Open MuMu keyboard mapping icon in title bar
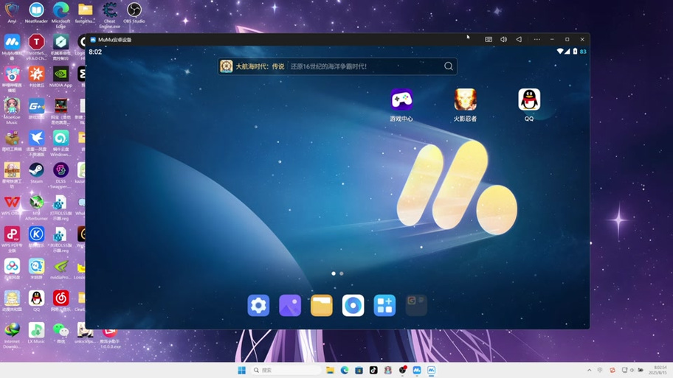This screenshot has height=378, width=673. coord(489,40)
